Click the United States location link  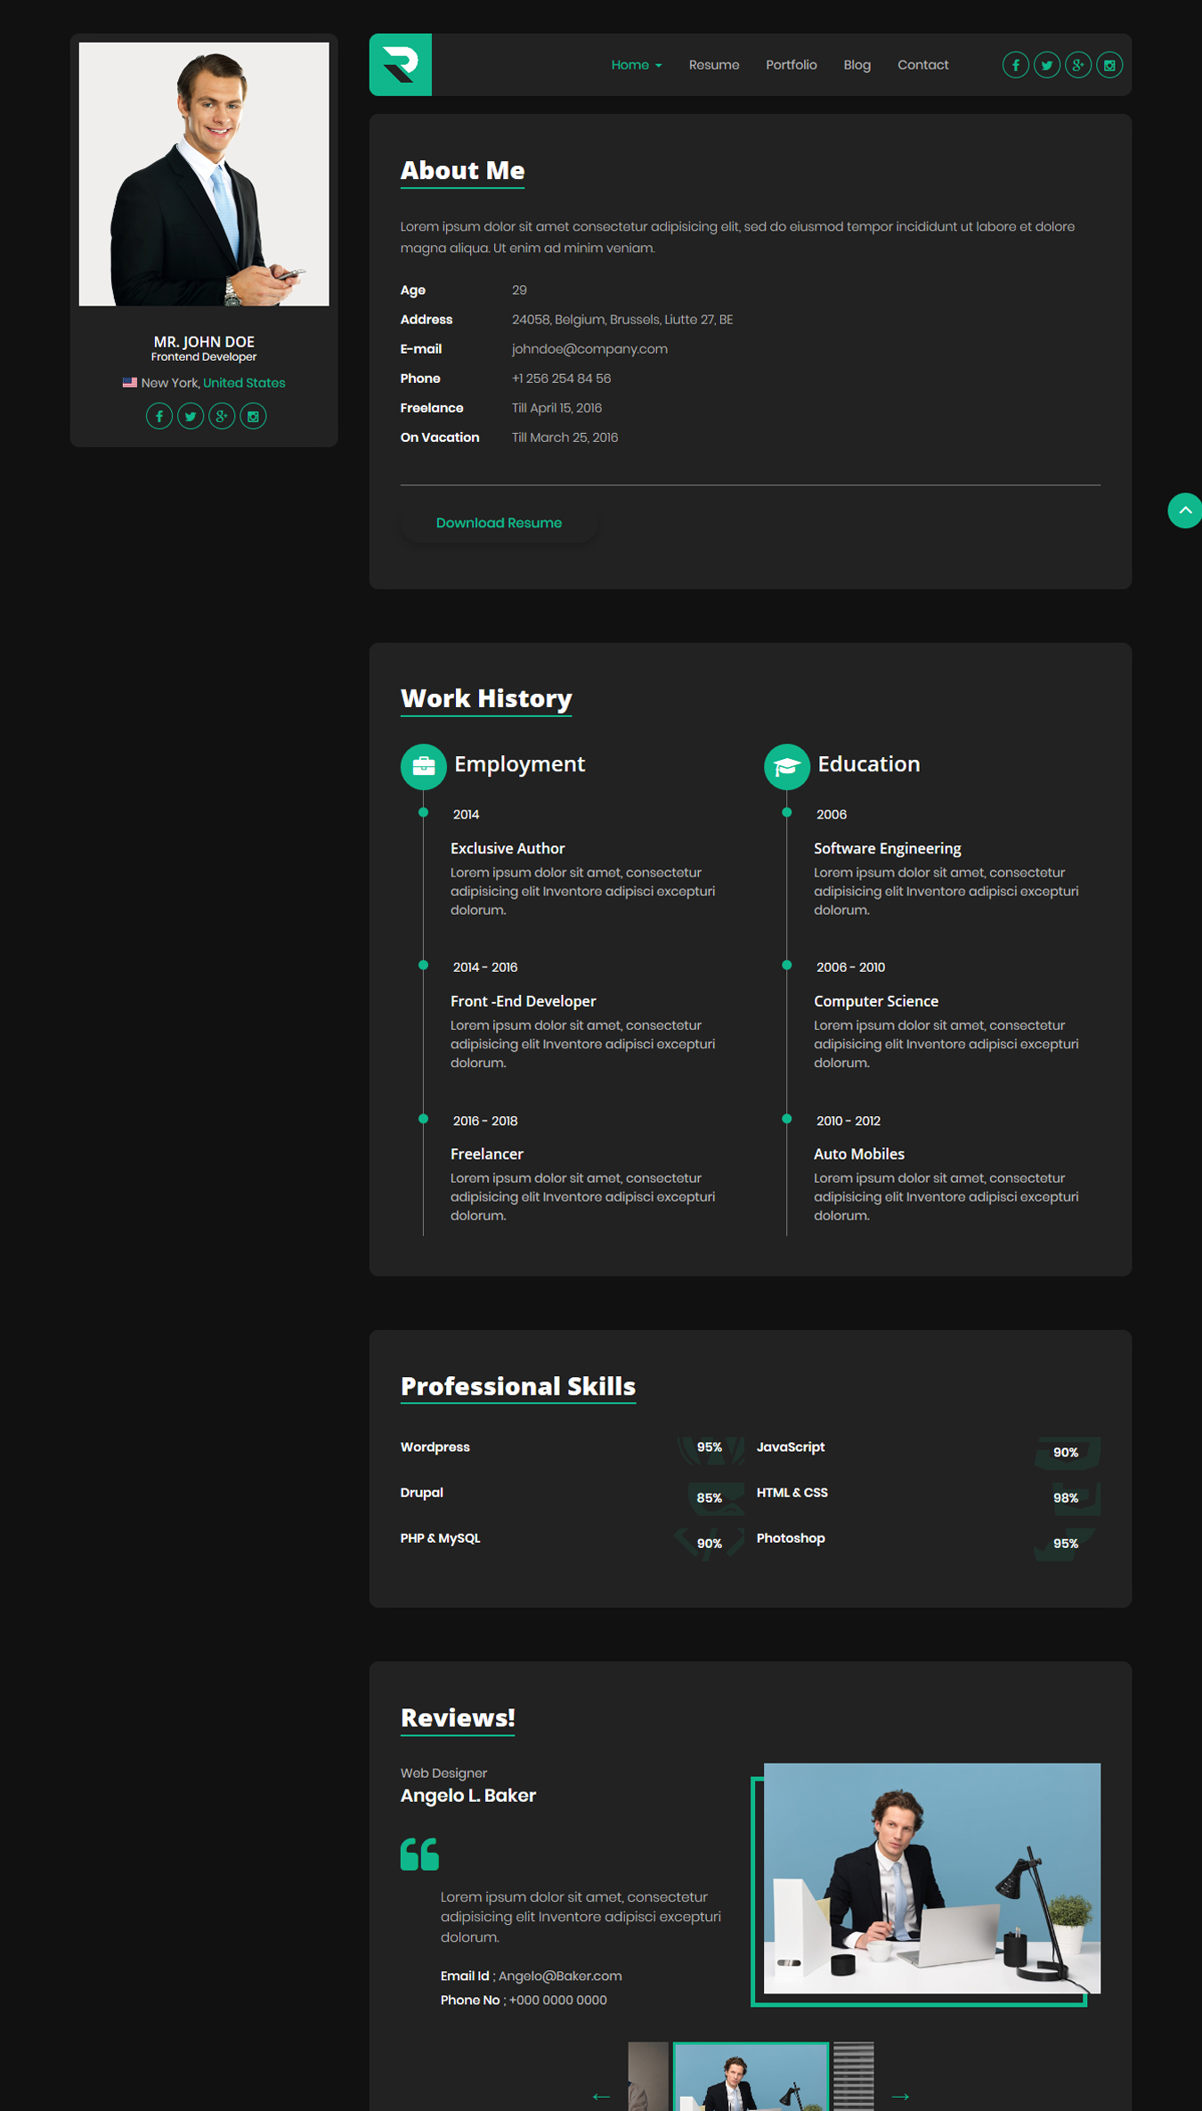(244, 383)
